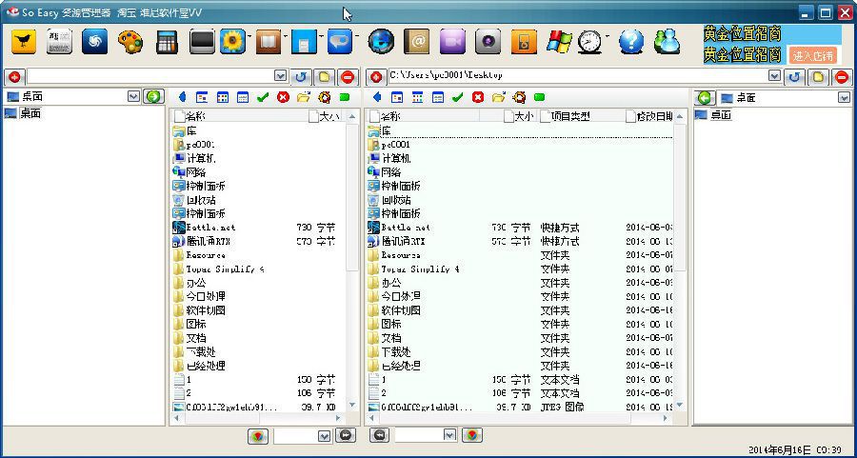The height and width of the screenshot is (458, 857).
Task: Open the gray webcam lens icon
Action: [488, 42]
